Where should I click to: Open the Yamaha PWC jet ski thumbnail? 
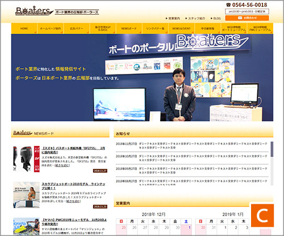26,226
